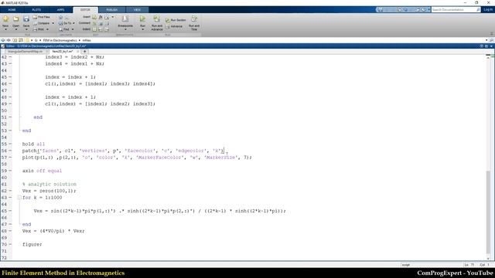This screenshot has height=278, width=495.
Task: Toggle breakpoint dash on line 65
Action: [x=10, y=211]
